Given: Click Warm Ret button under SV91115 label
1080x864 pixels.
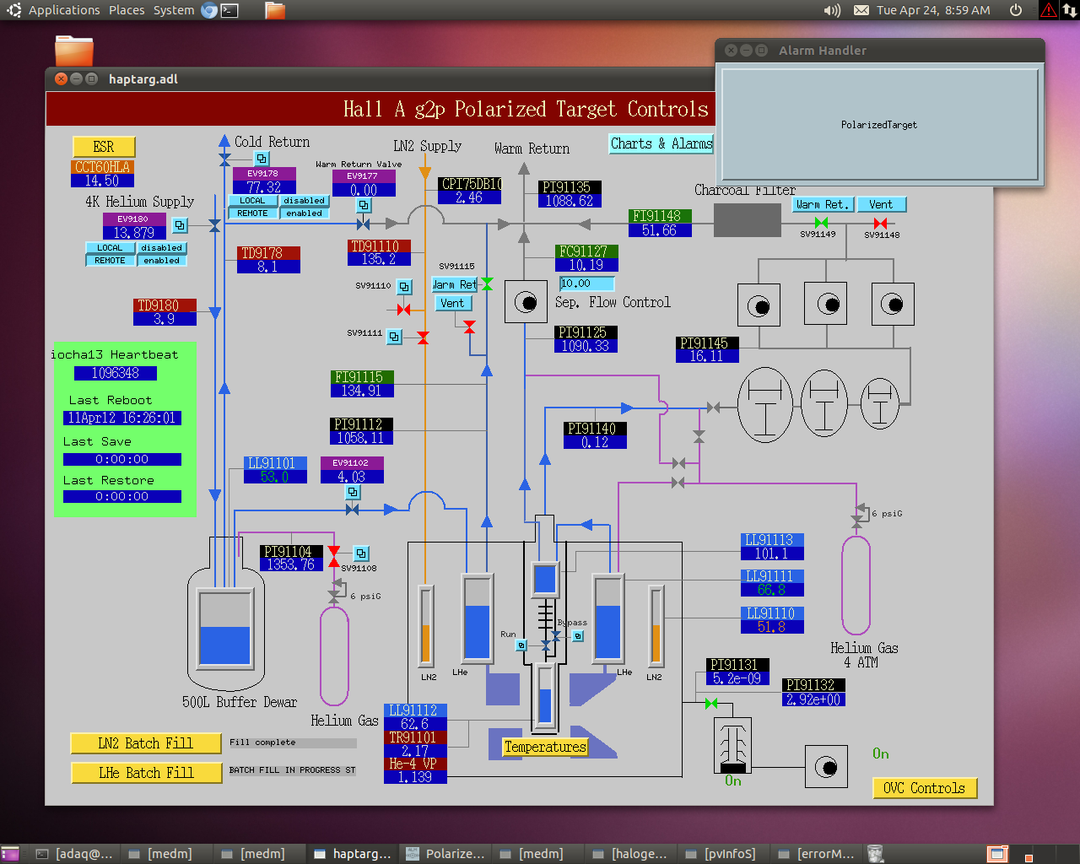Looking at the screenshot, I should [x=455, y=284].
